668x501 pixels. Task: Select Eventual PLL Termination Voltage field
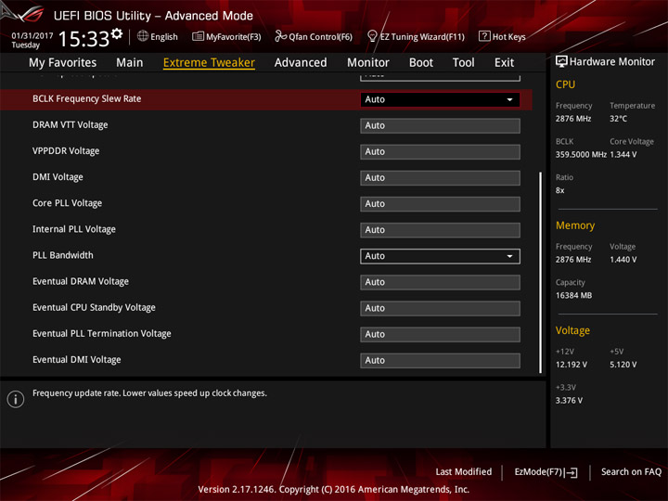point(440,334)
